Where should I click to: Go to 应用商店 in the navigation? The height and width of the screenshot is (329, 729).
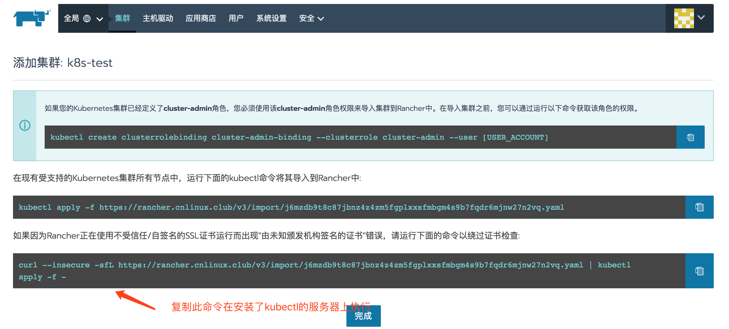tap(201, 18)
